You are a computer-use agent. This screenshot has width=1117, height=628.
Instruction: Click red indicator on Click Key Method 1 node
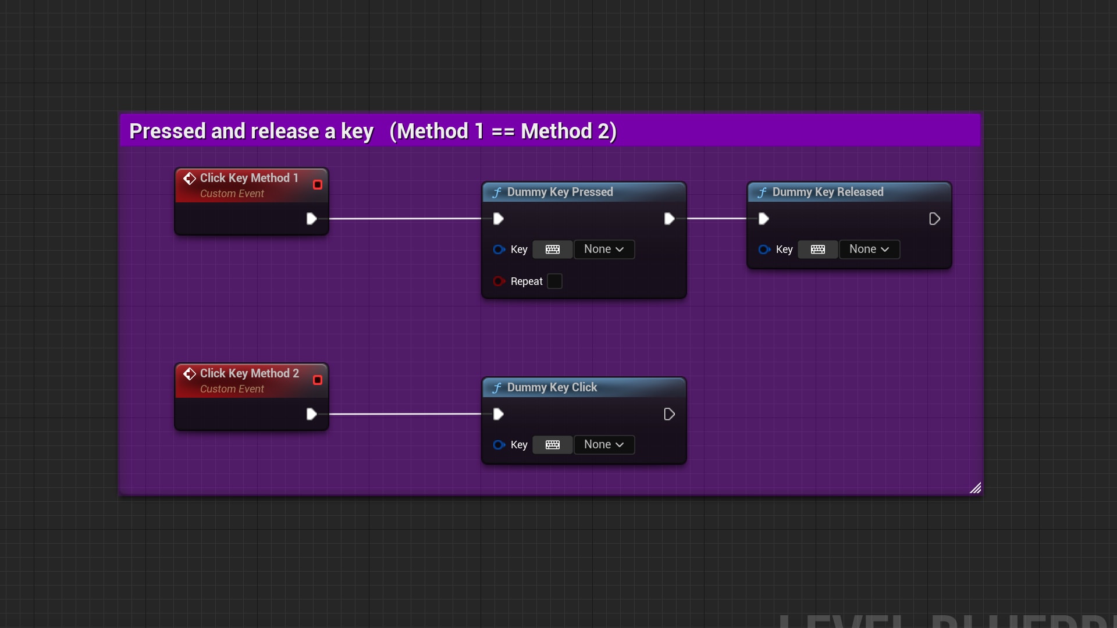tap(318, 184)
